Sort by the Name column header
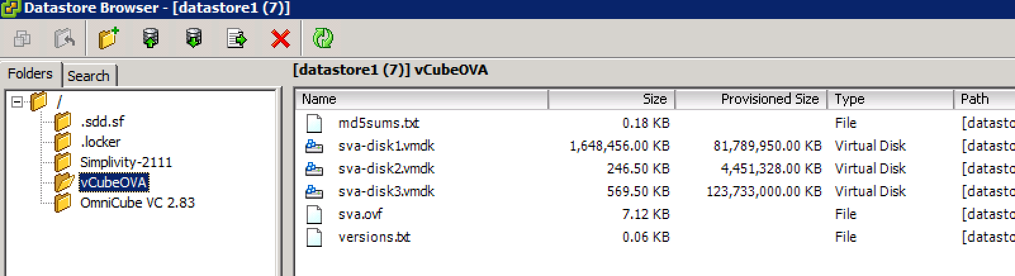The image size is (1015, 276). pos(422,99)
